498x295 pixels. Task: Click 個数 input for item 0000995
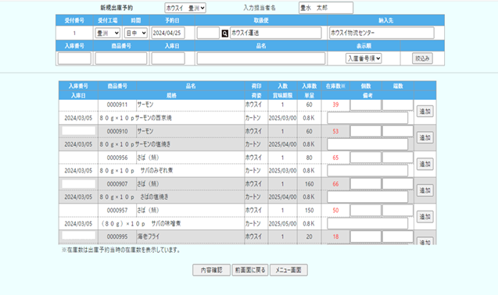pos(366,236)
